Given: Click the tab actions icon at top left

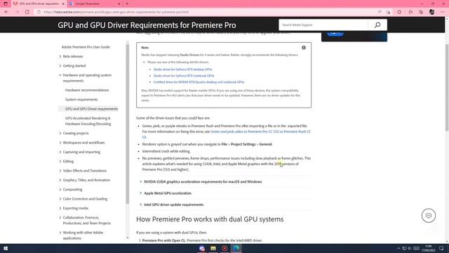Looking at the screenshot, I should point(6,4).
